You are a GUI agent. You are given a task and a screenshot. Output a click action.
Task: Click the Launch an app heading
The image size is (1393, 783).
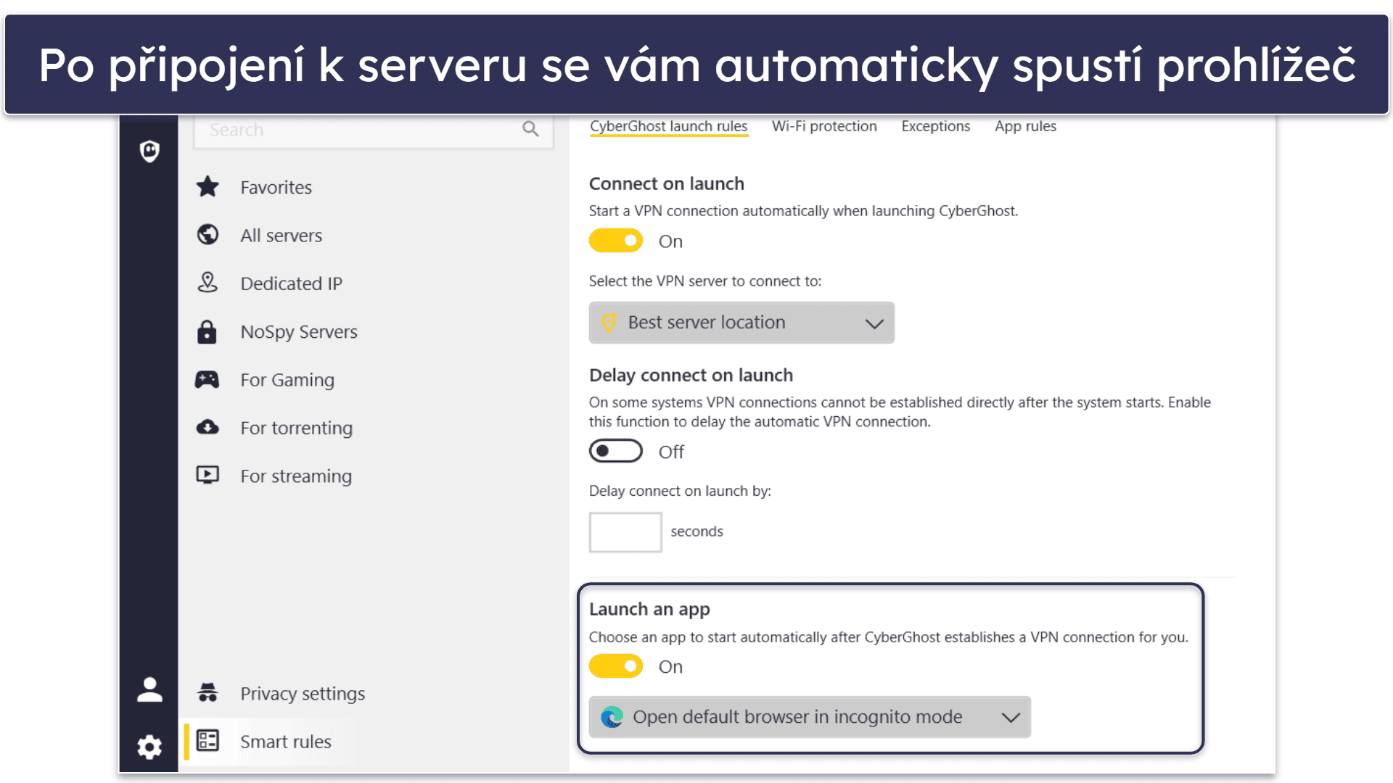(649, 609)
